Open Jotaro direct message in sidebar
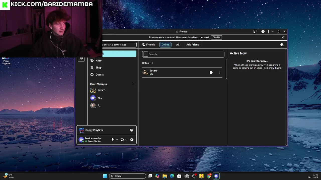The image size is (321, 180). click(x=112, y=90)
